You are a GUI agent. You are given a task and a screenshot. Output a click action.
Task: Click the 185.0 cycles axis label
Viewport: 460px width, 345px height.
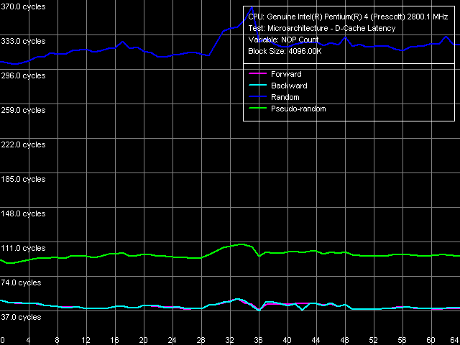(23, 179)
